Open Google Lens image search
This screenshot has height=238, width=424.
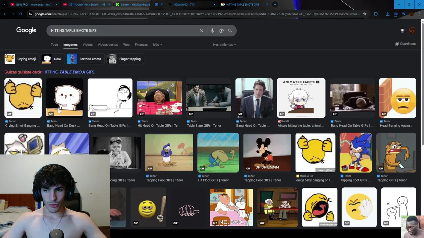(x=221, y=30)
